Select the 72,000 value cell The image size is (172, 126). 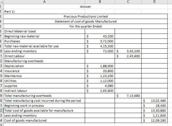coord(100,51)
